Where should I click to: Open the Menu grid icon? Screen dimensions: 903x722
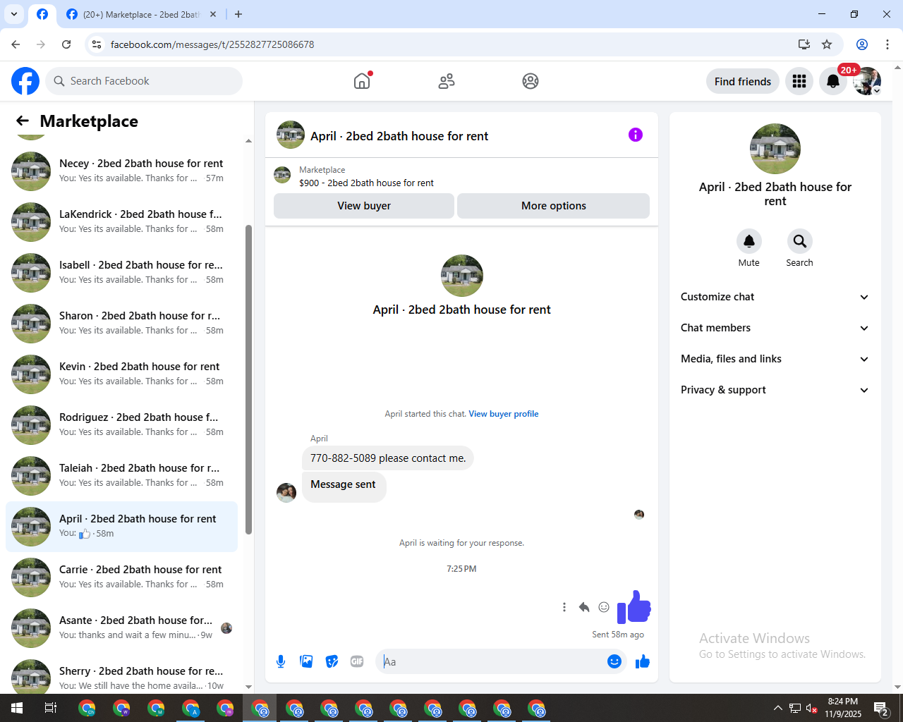[799, 81]
